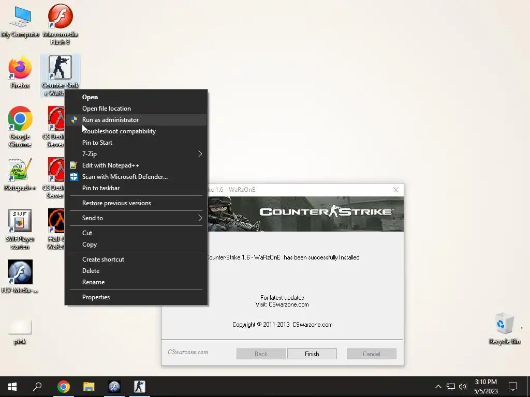Screen dimensions: 530x397
Task: Choose Open file location
Action: [x=136, y=109]
